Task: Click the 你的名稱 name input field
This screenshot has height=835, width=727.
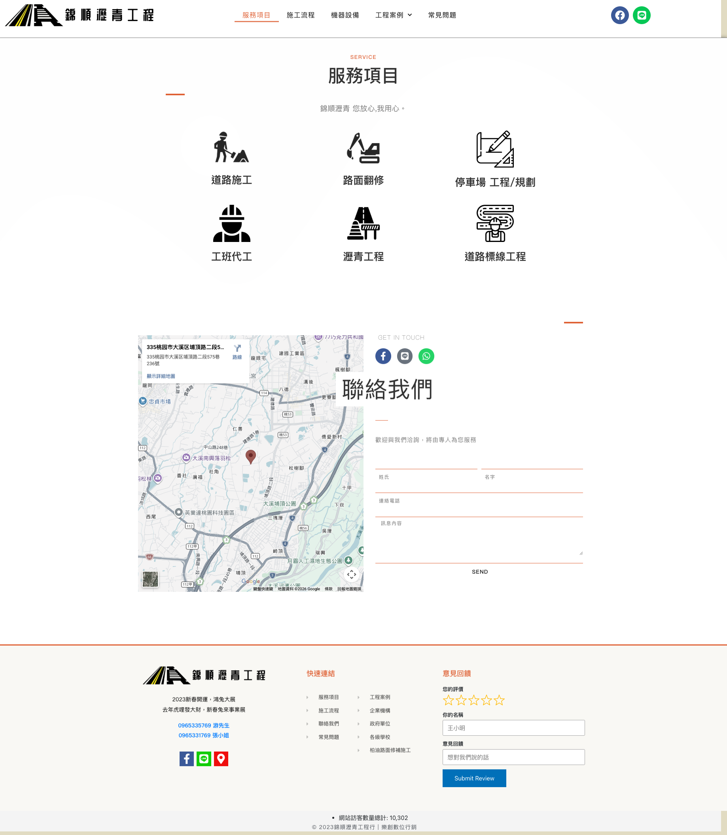Action: pyautogui.click(x=513, y=727)
